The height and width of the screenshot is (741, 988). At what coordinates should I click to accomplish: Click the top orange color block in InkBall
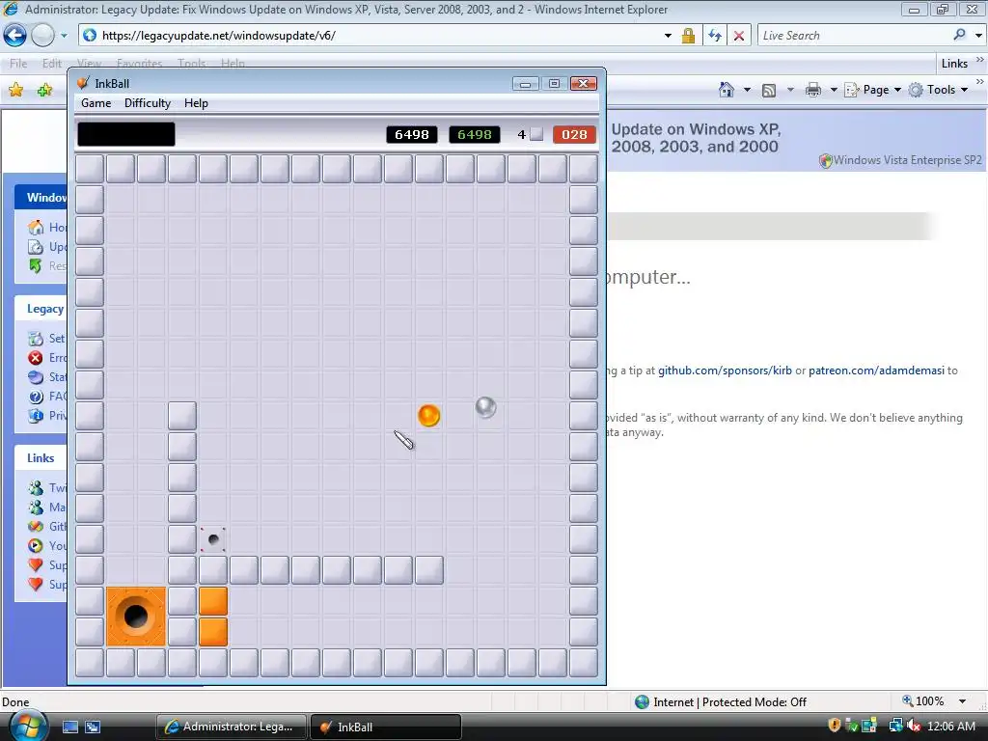click(213, 601)
